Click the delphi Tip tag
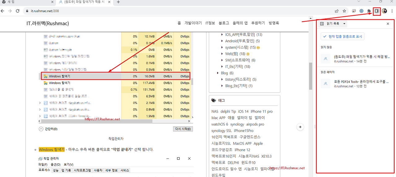 [228, 111]
